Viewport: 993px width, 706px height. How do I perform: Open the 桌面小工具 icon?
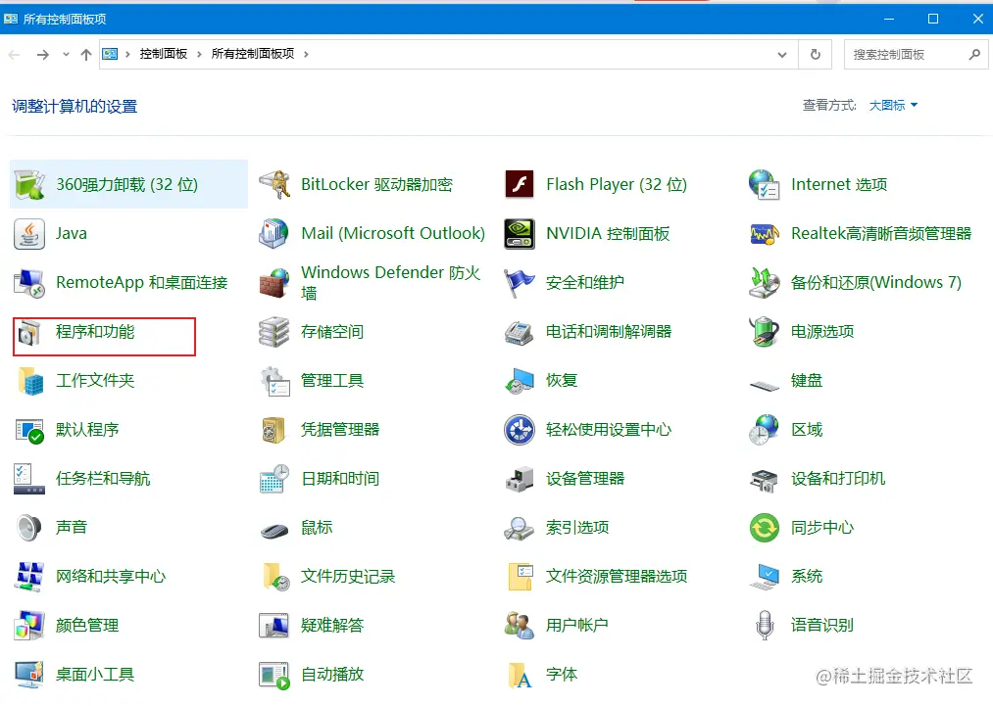coord(29,675)
